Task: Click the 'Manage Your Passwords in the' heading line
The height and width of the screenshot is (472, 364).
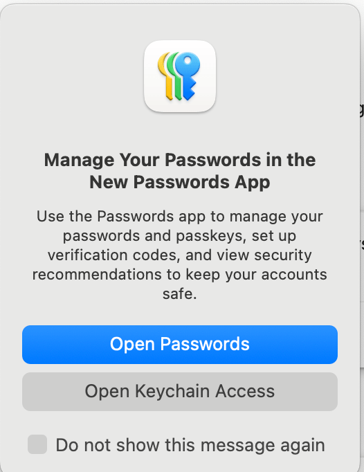Action: pyautogui.click(x=180, y=160)
